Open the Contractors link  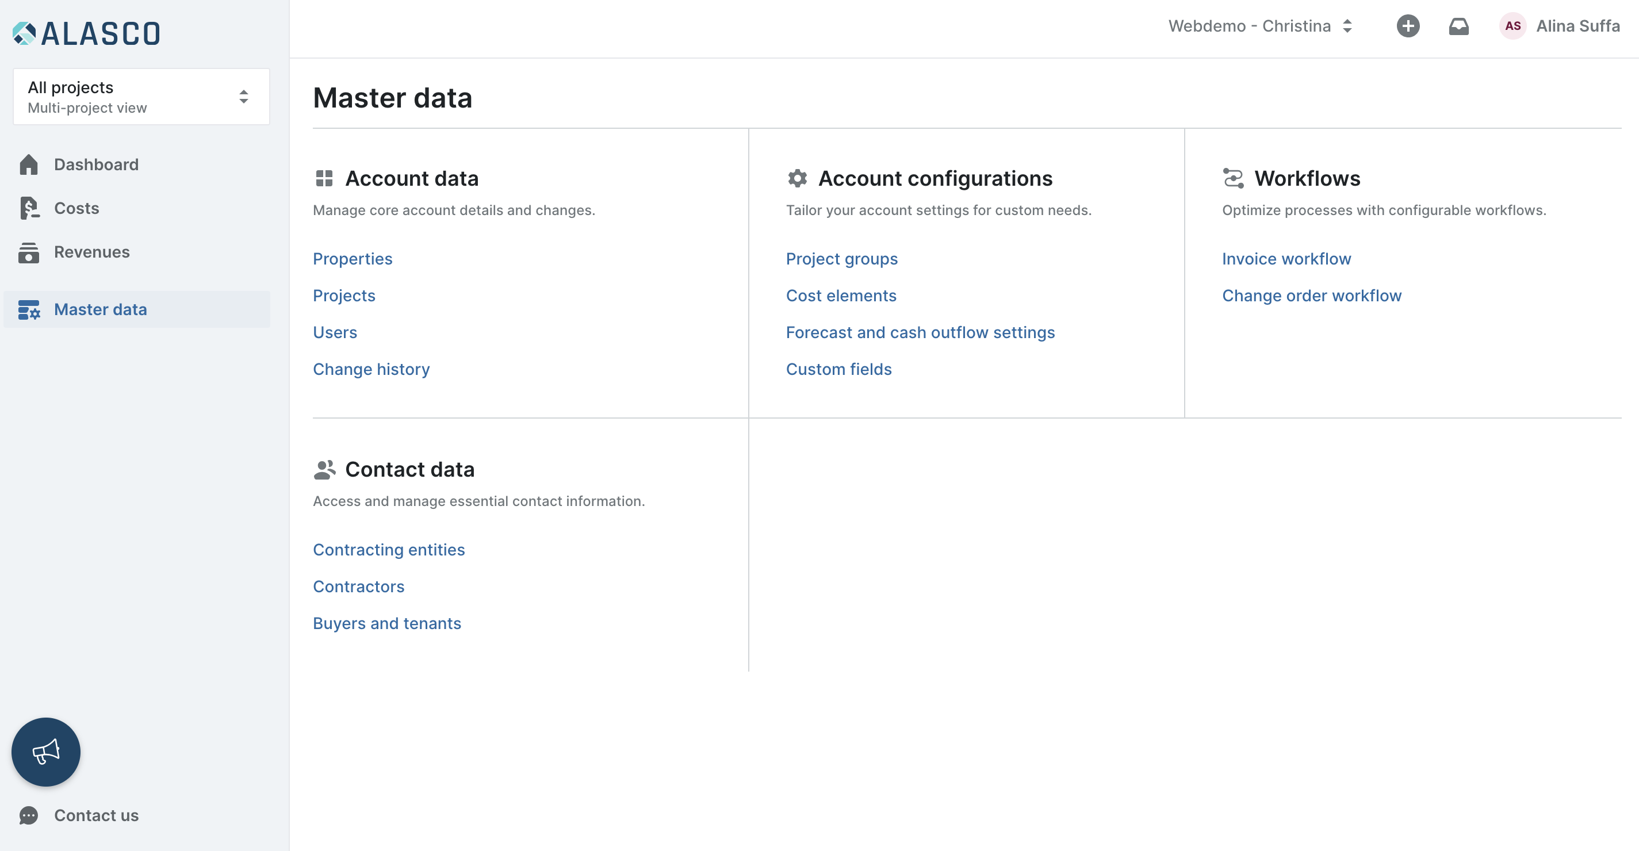tap(359, 586)
